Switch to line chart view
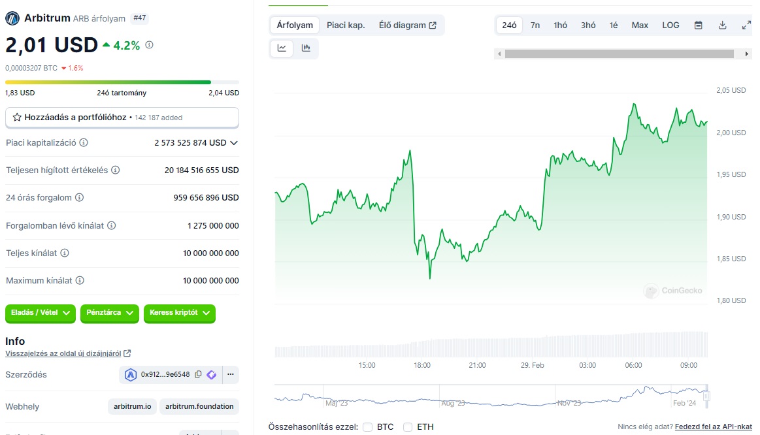The image size is (760, 435). click(x=282, y=48)
